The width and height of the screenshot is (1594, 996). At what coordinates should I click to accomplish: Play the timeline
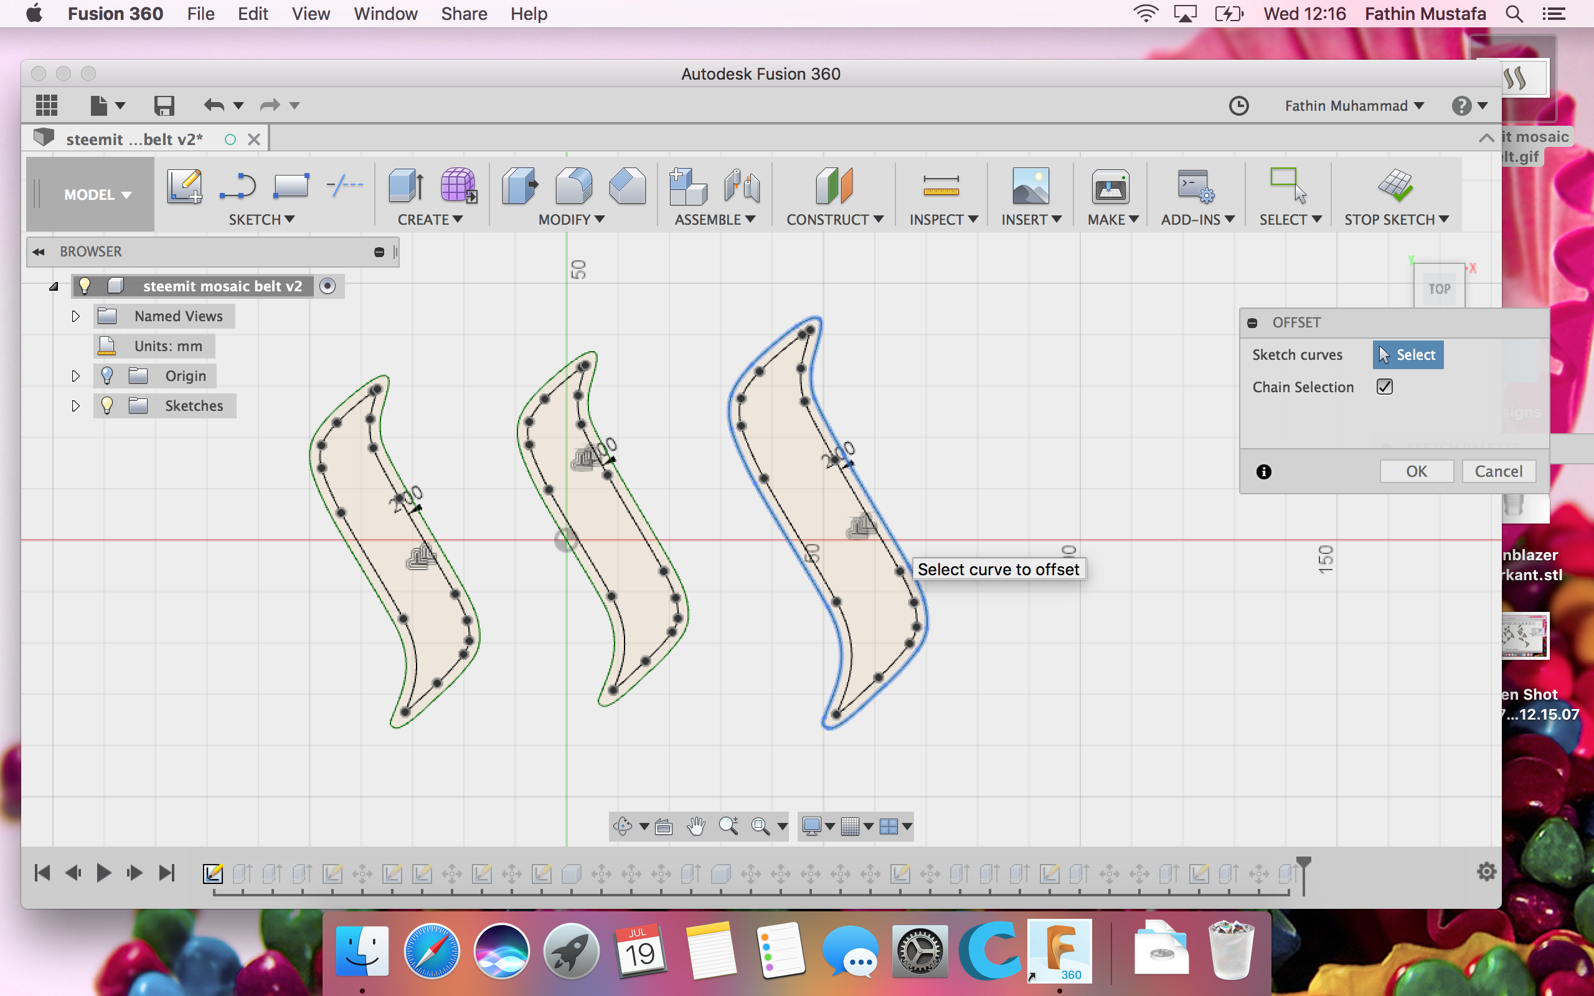tap(103, 873)
